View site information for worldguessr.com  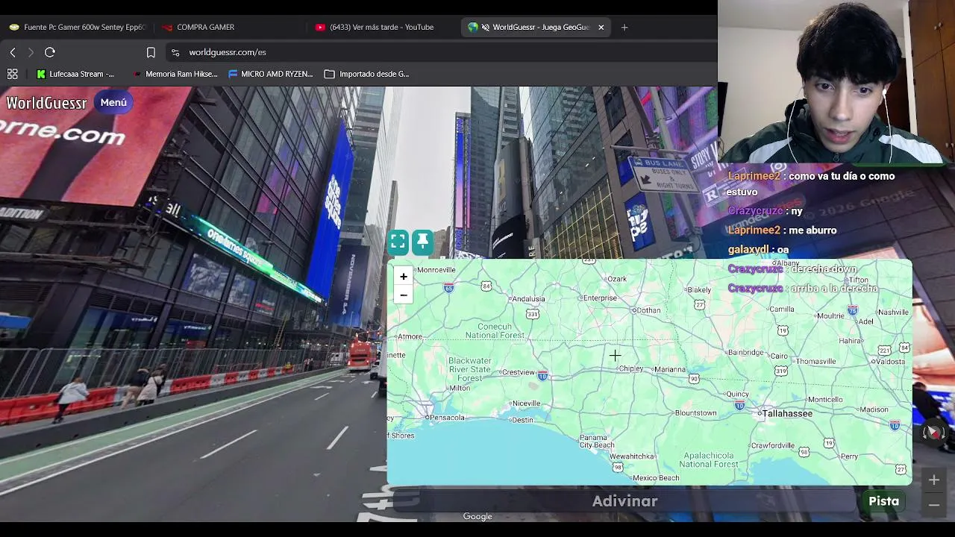pyautogui.click(x=175, y=52)
